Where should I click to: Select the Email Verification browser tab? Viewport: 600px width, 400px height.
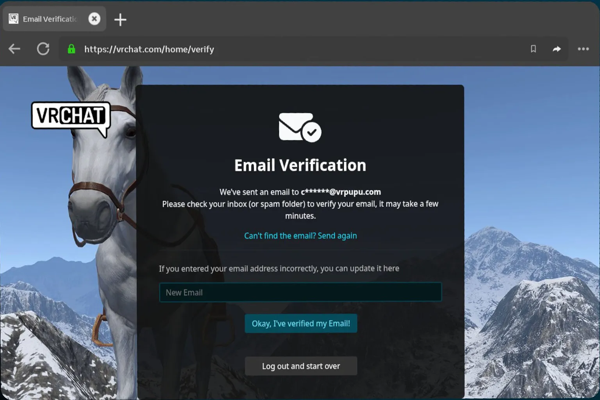(x=50, y=19)
